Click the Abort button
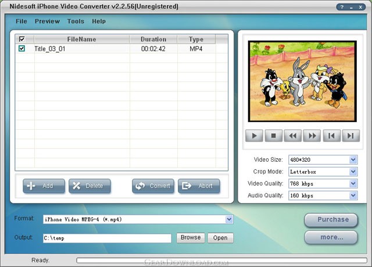 199,186
